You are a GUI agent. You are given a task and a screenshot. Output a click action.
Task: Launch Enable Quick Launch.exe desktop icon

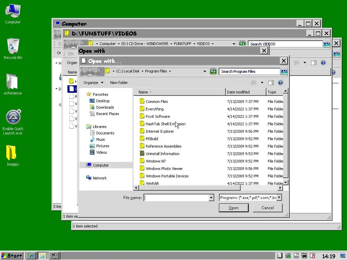(13, 122)
